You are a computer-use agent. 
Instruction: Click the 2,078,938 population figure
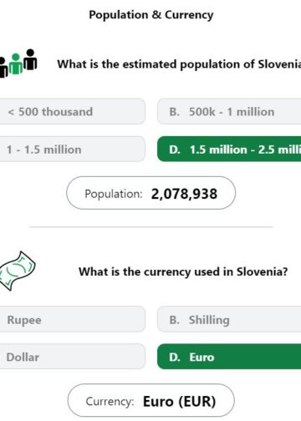click(x=184, y=194)
